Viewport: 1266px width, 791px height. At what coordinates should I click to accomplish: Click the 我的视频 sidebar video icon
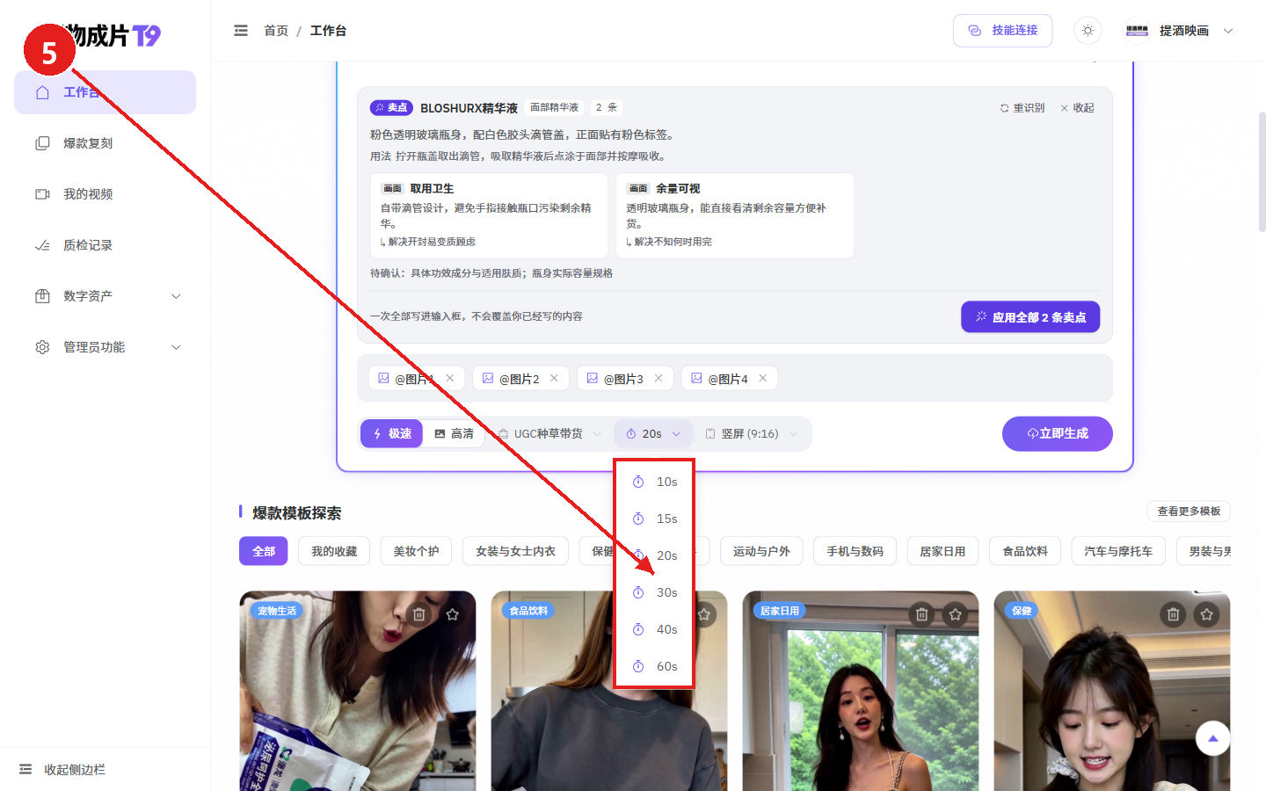[x=42, y=194]
